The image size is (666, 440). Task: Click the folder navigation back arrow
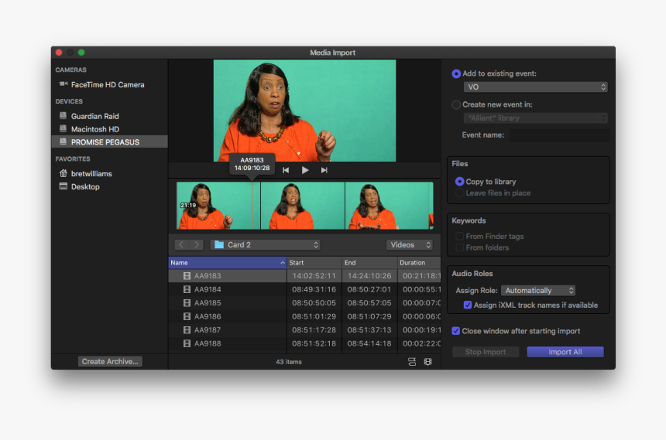[x=181, y=245]
